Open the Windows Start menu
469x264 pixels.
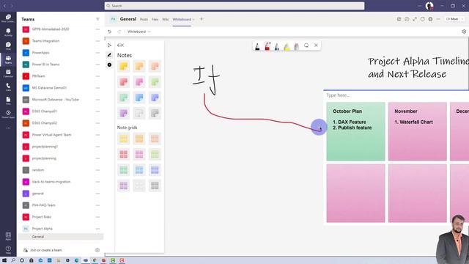coord(4,260)
